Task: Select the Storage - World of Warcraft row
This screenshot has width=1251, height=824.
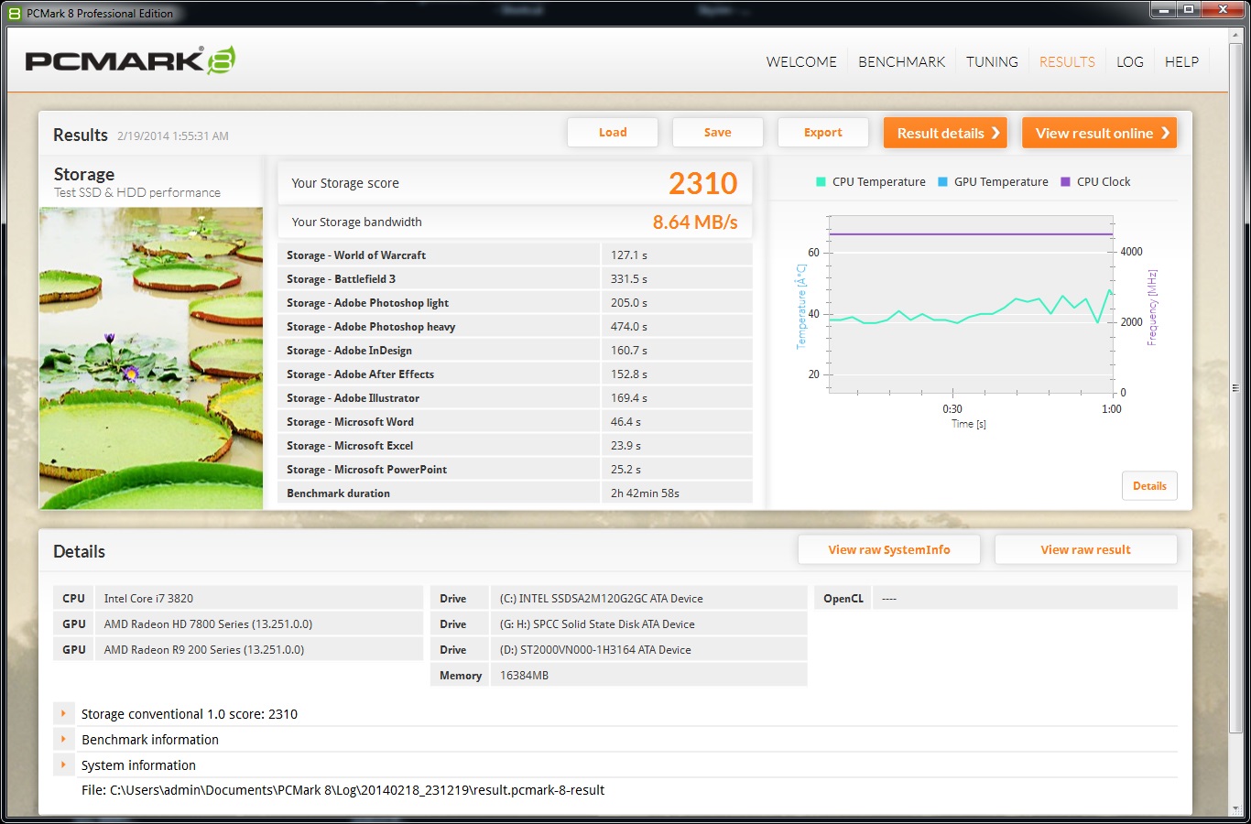Action: click(x=515, y=255)
